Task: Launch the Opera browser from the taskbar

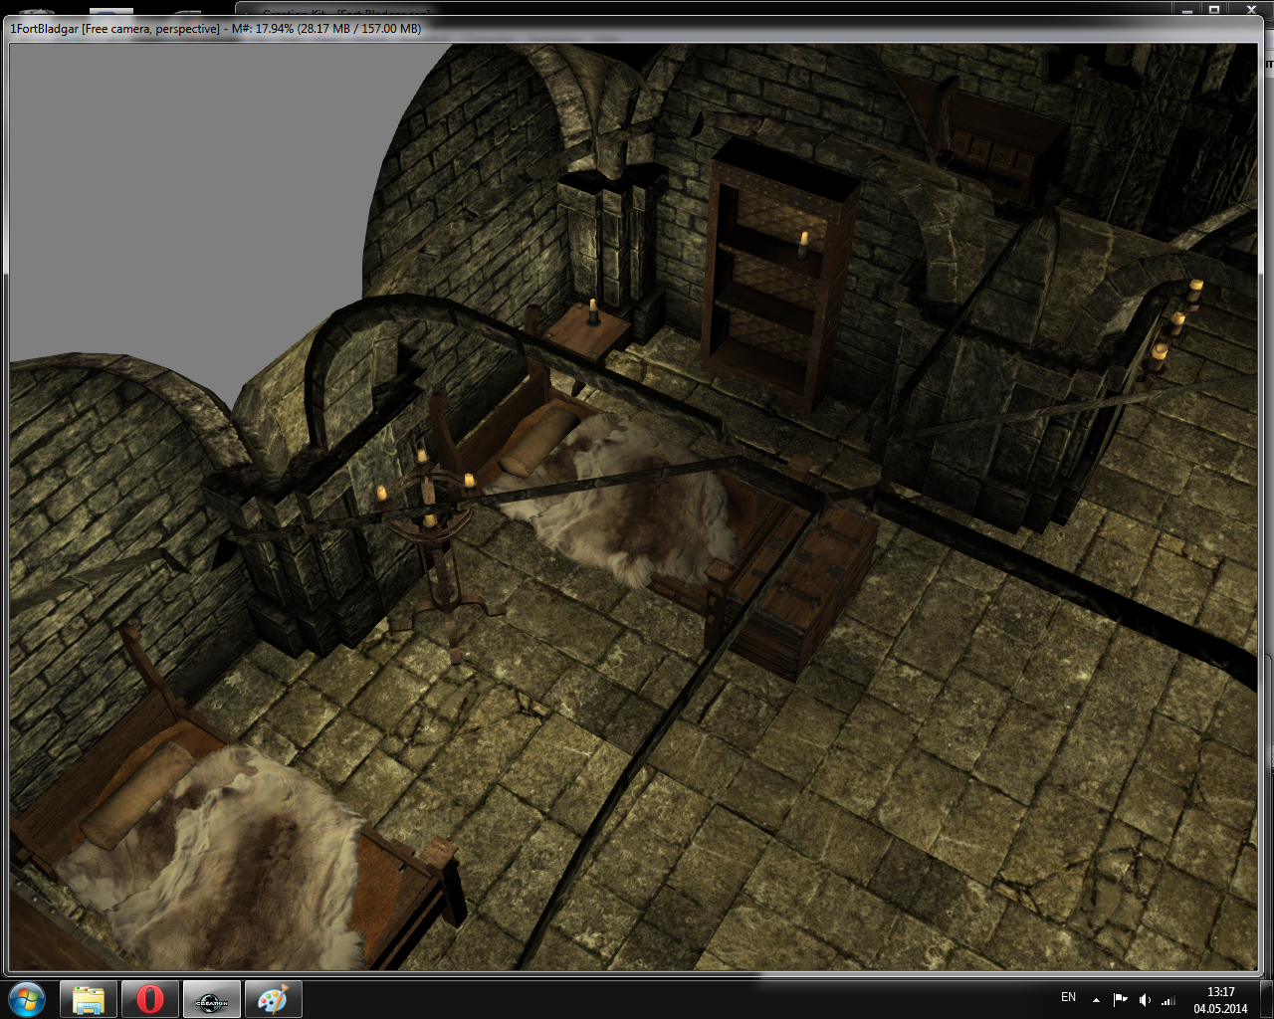Action: coord(150,999)
